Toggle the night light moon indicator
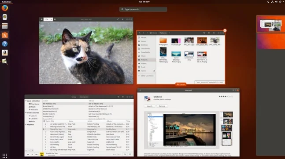Screen dimensions: 285x159 (x=268, y=2)
